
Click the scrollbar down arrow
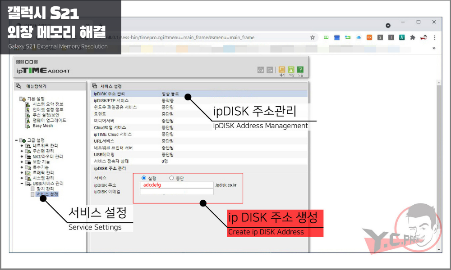click(439, 250)
